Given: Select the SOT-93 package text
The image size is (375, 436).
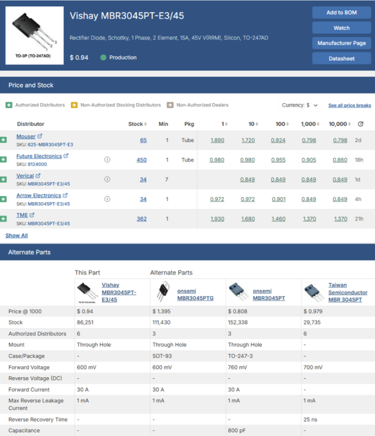Looking at the screenshot, I should [x=162, y=356].
